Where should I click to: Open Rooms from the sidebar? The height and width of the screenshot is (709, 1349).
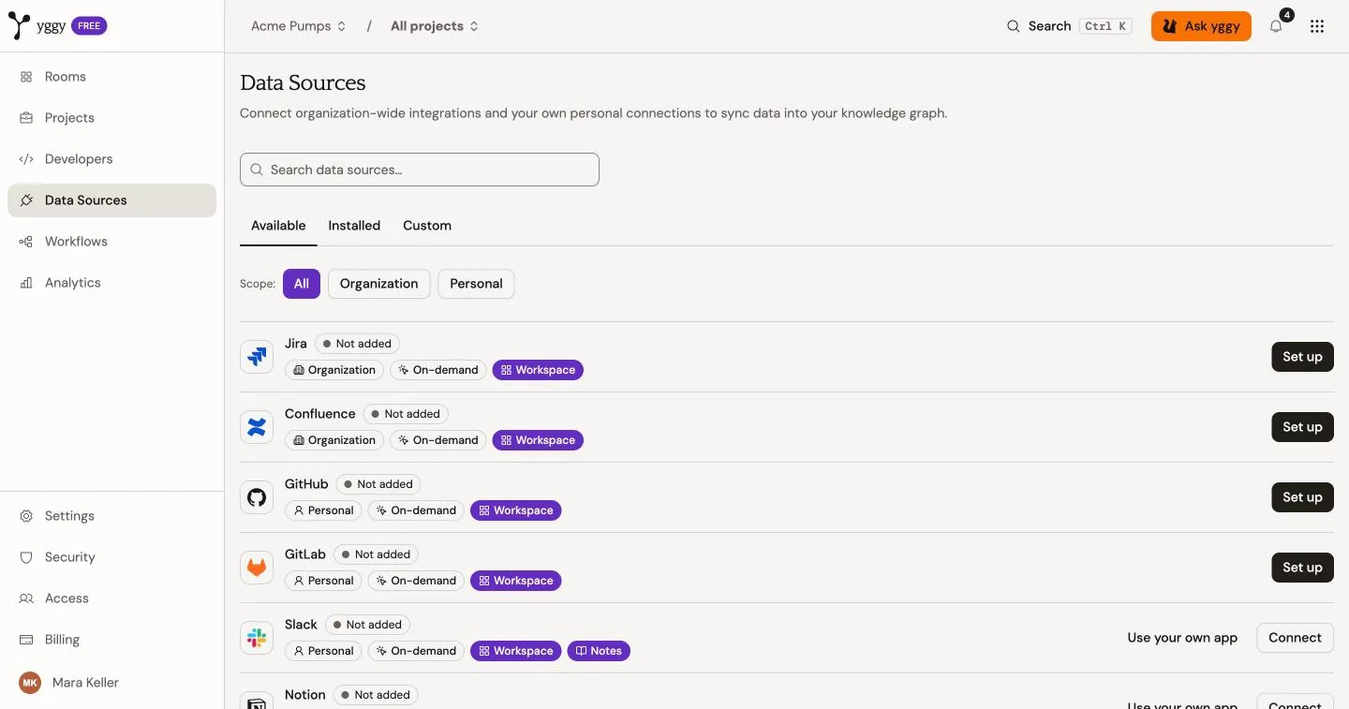click(111, 77)
